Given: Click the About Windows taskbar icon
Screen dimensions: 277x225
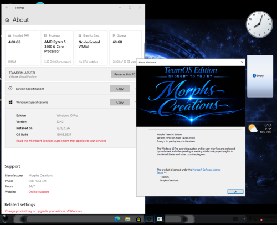Looking at the screenshot, I should (x=160, y=219).
